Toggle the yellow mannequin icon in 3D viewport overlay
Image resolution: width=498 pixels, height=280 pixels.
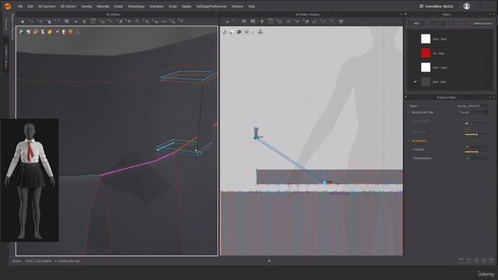coord(64,32)
